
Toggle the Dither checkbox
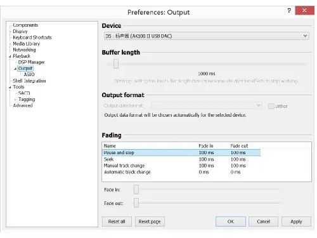pyautogui.click(x=271, y=106)
